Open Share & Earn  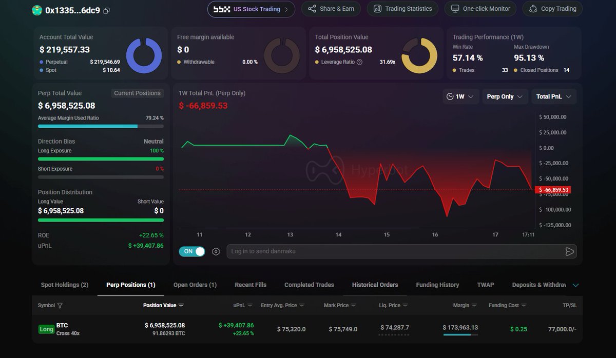pyautogui.click(x=331, y=9)
